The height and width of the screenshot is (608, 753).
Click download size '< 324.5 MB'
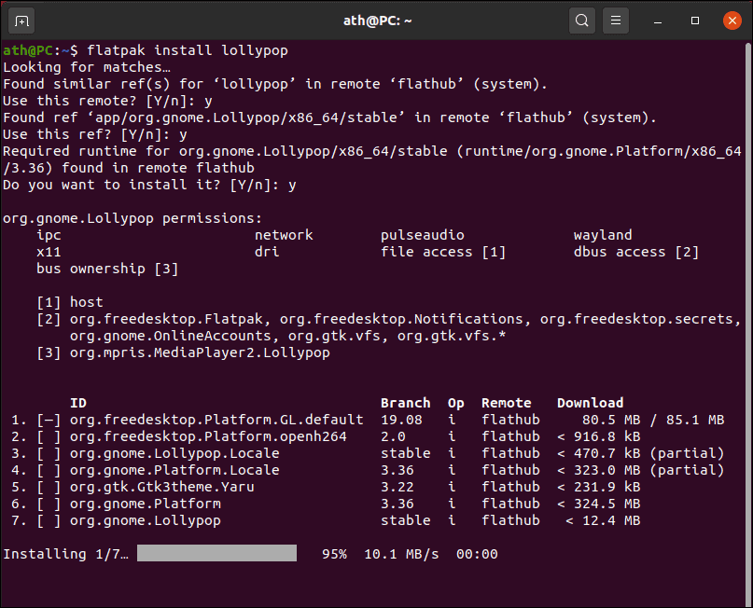[x=599, y=504]
